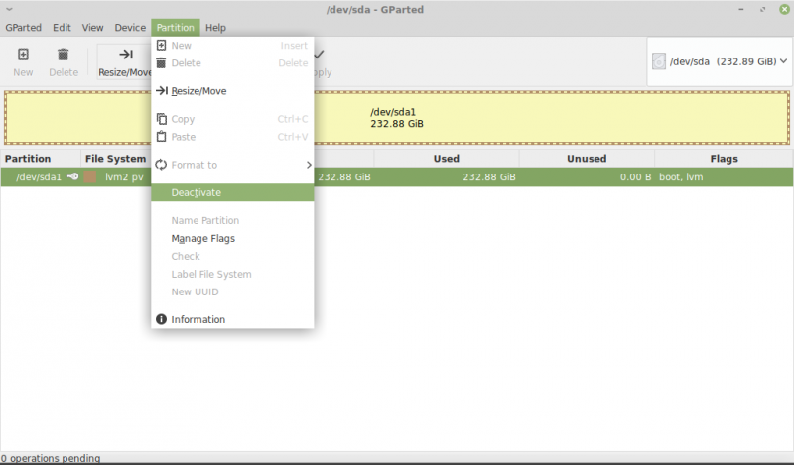Click the lvm2 pv file system color swatch
The image size is (794, 465).
point(90,176)
